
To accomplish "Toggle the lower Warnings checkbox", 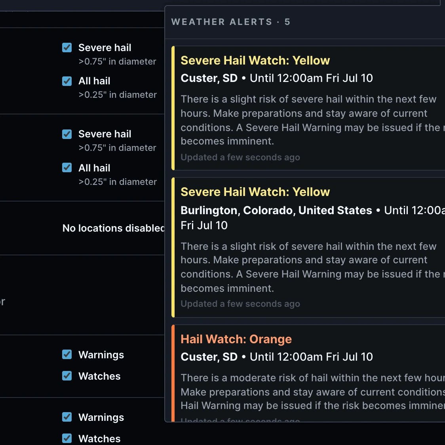I will coord(67,417).
